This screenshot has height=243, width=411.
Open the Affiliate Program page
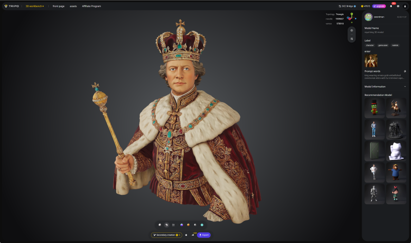point(91,6)
